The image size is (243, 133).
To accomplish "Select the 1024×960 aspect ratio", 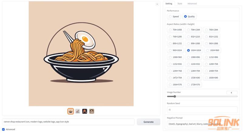I will click(x=213, y=50).
